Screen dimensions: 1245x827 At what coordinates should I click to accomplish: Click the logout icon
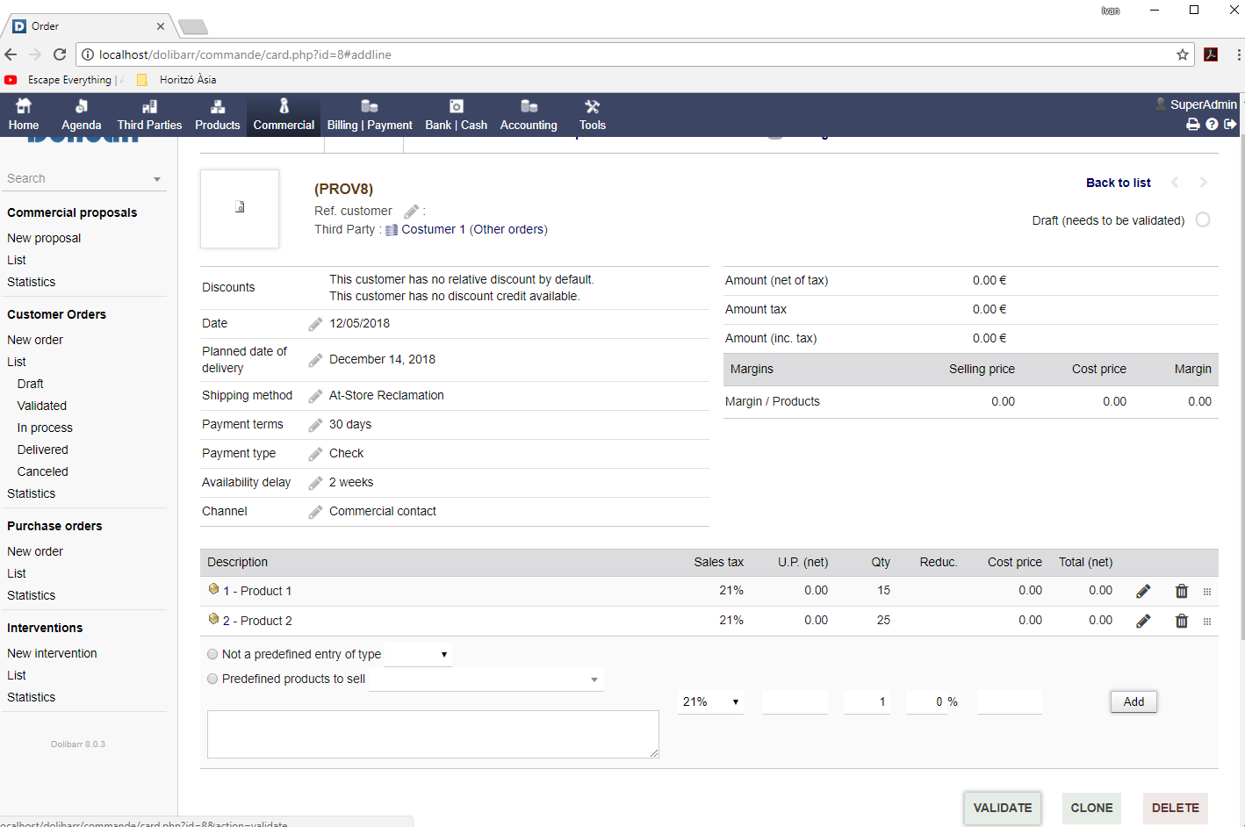click(1230, 125)
